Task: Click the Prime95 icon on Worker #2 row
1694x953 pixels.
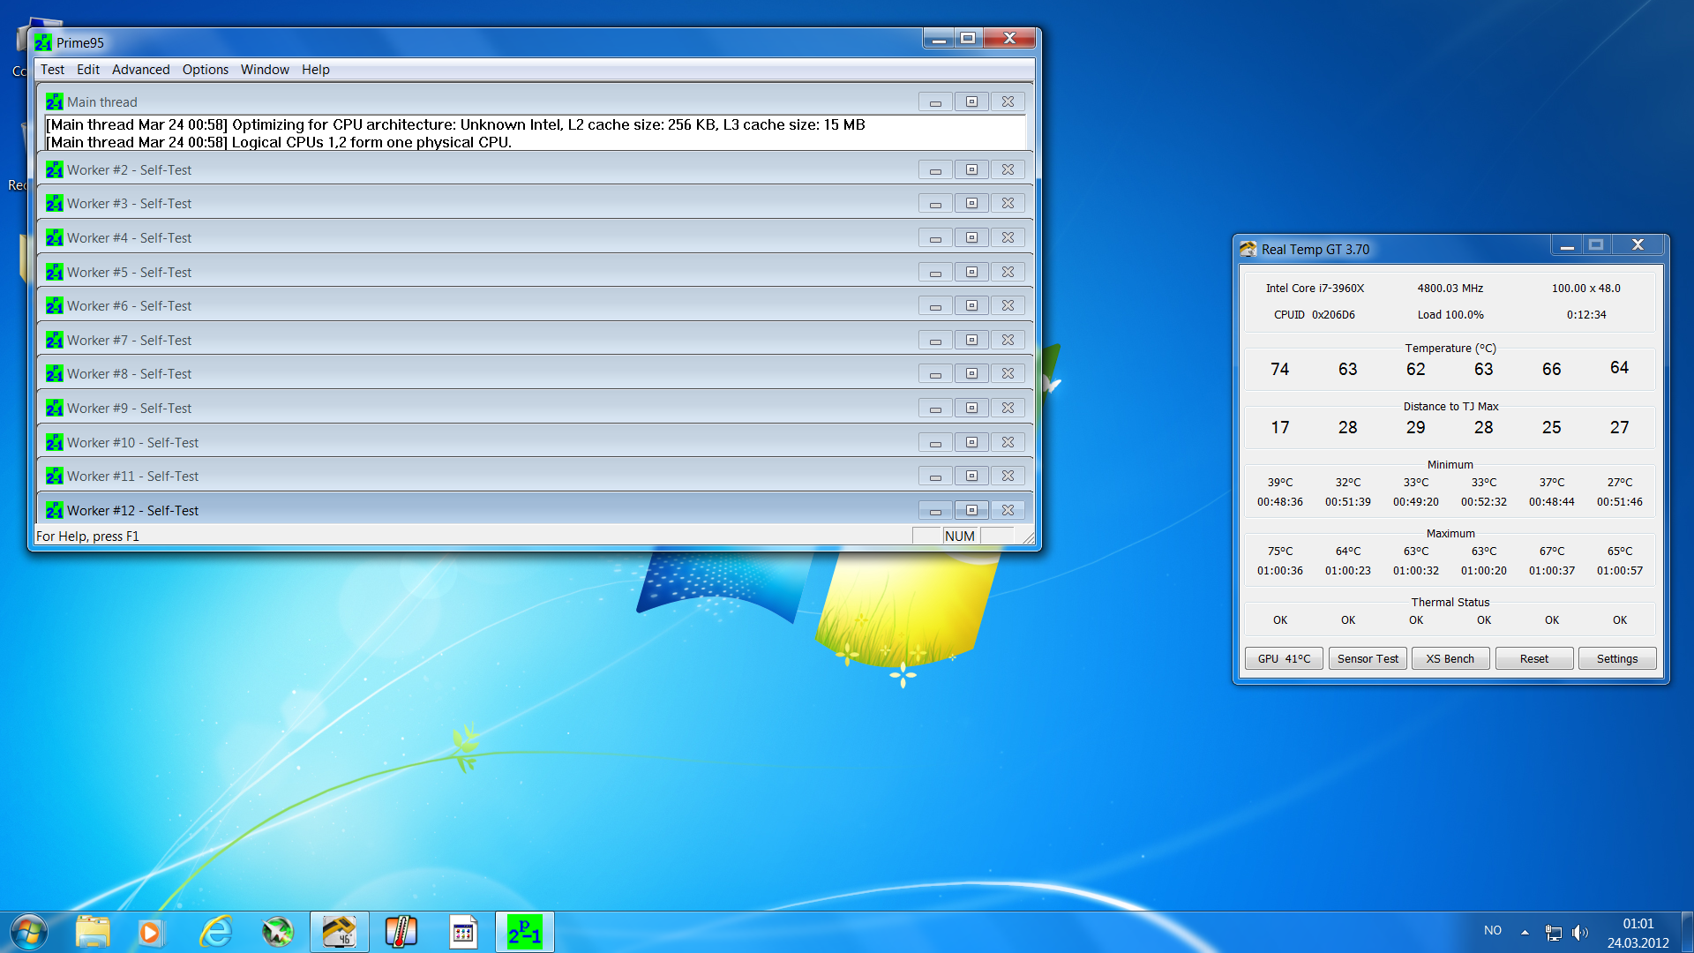Action: click(54, 169)
